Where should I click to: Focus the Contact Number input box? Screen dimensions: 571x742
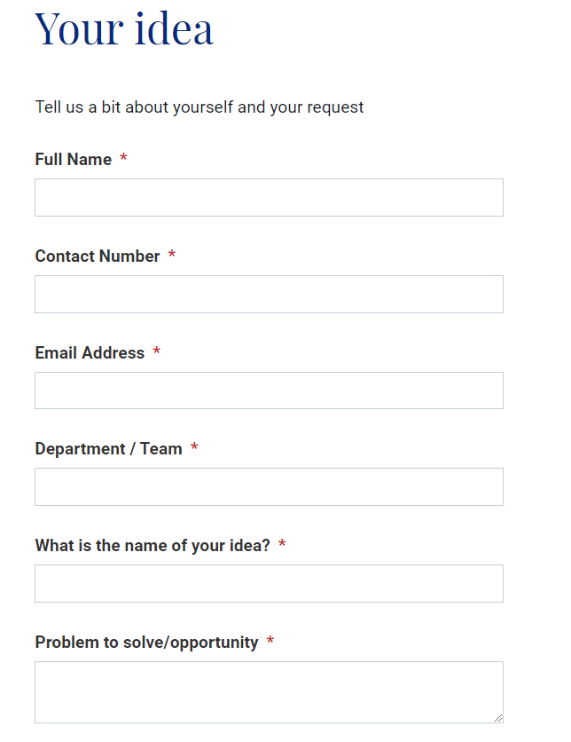point(269,294)
